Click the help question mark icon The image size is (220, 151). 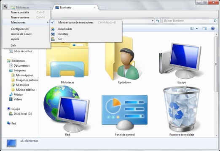tap(213, 29)
